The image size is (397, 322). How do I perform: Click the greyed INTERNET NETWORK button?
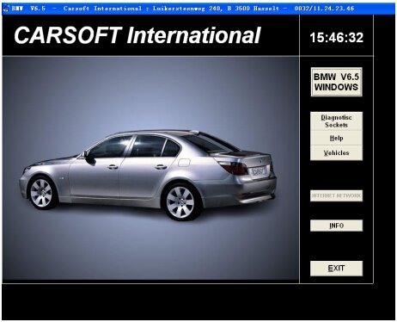(x=336, y=195)
